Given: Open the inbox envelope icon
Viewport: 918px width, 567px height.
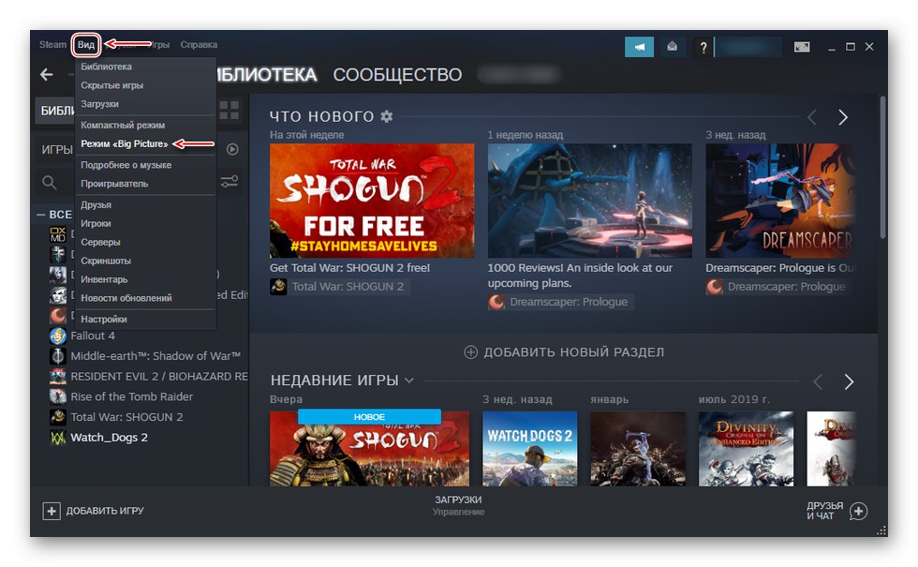Looking at the screenshot, I should pyautogui.click(x=673, y=46).
